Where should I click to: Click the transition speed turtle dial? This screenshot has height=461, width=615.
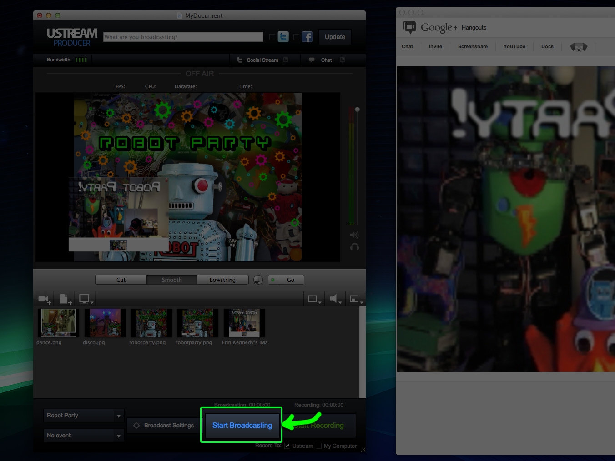pos(258,280)
